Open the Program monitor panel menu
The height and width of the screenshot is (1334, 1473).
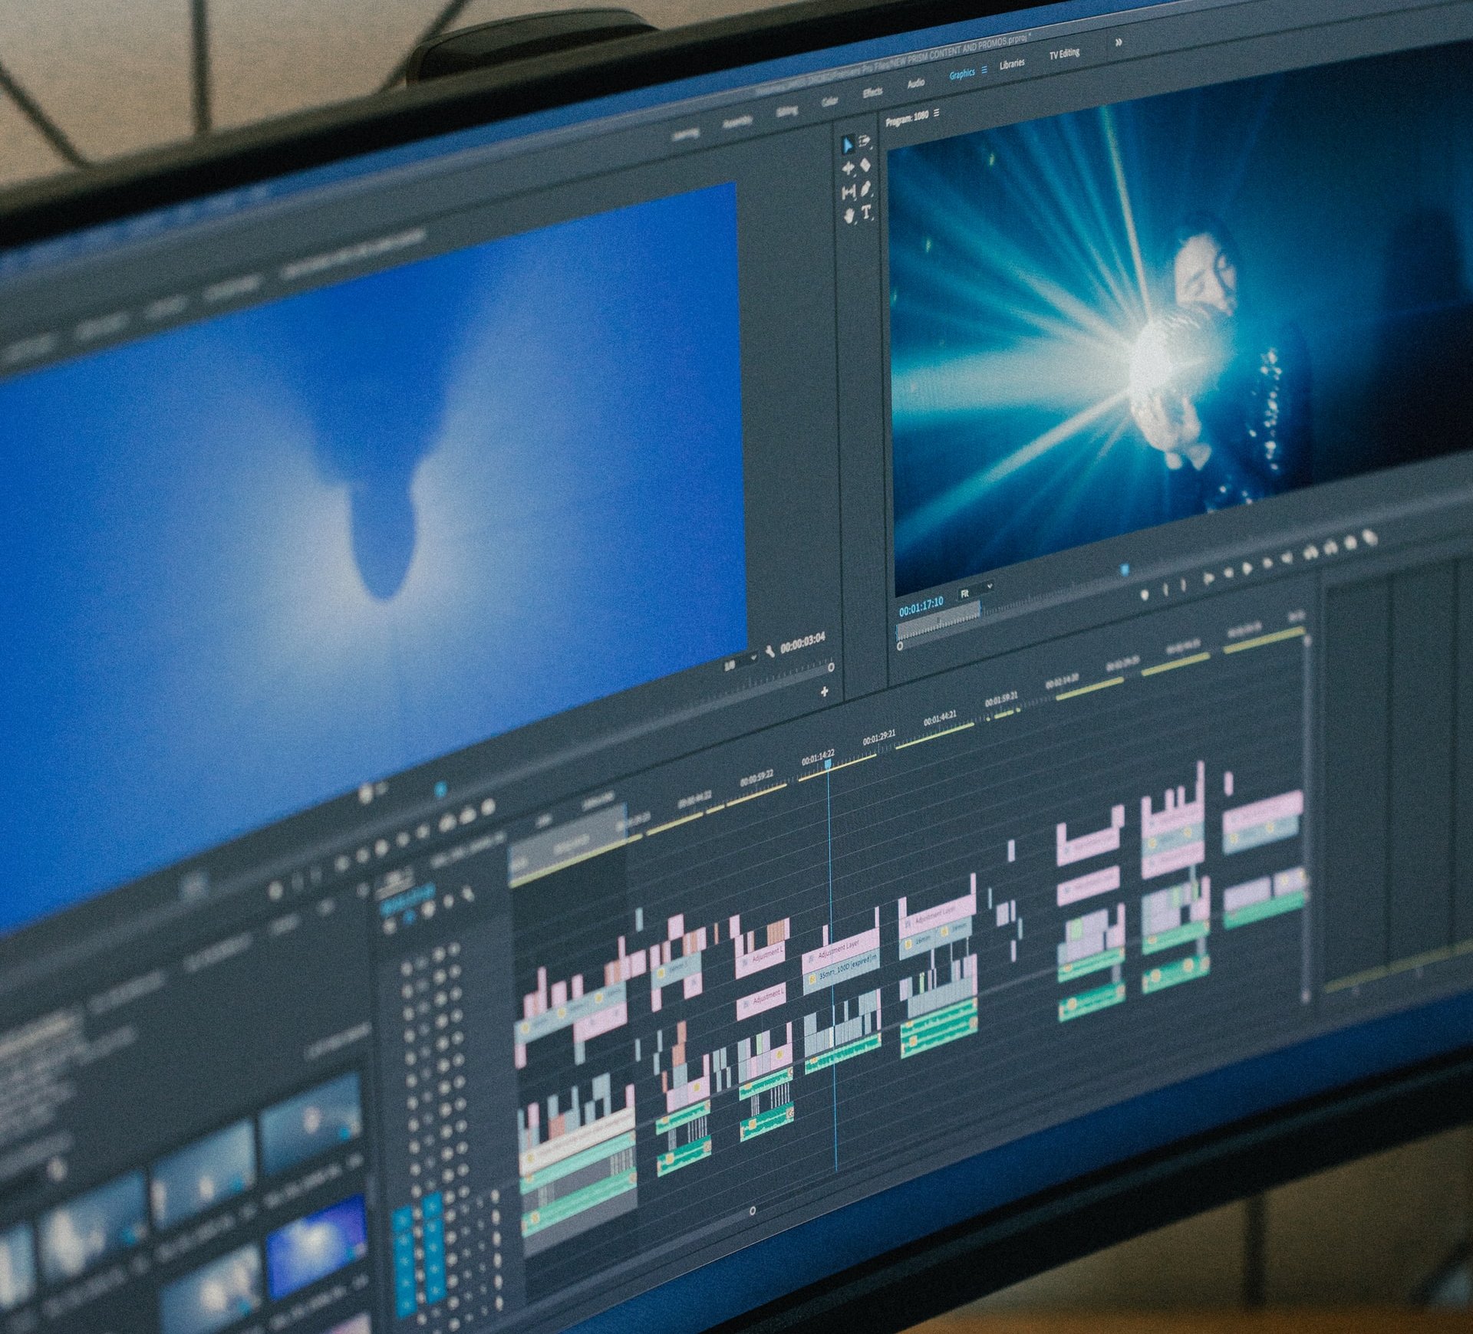pos(937,113)
